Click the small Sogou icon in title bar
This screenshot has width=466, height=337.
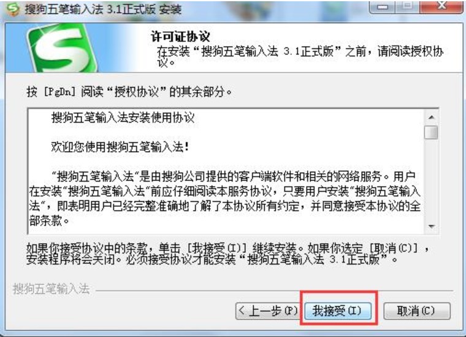point(13,9)
